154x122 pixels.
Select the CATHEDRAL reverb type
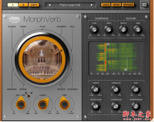[x=72, y=89]
